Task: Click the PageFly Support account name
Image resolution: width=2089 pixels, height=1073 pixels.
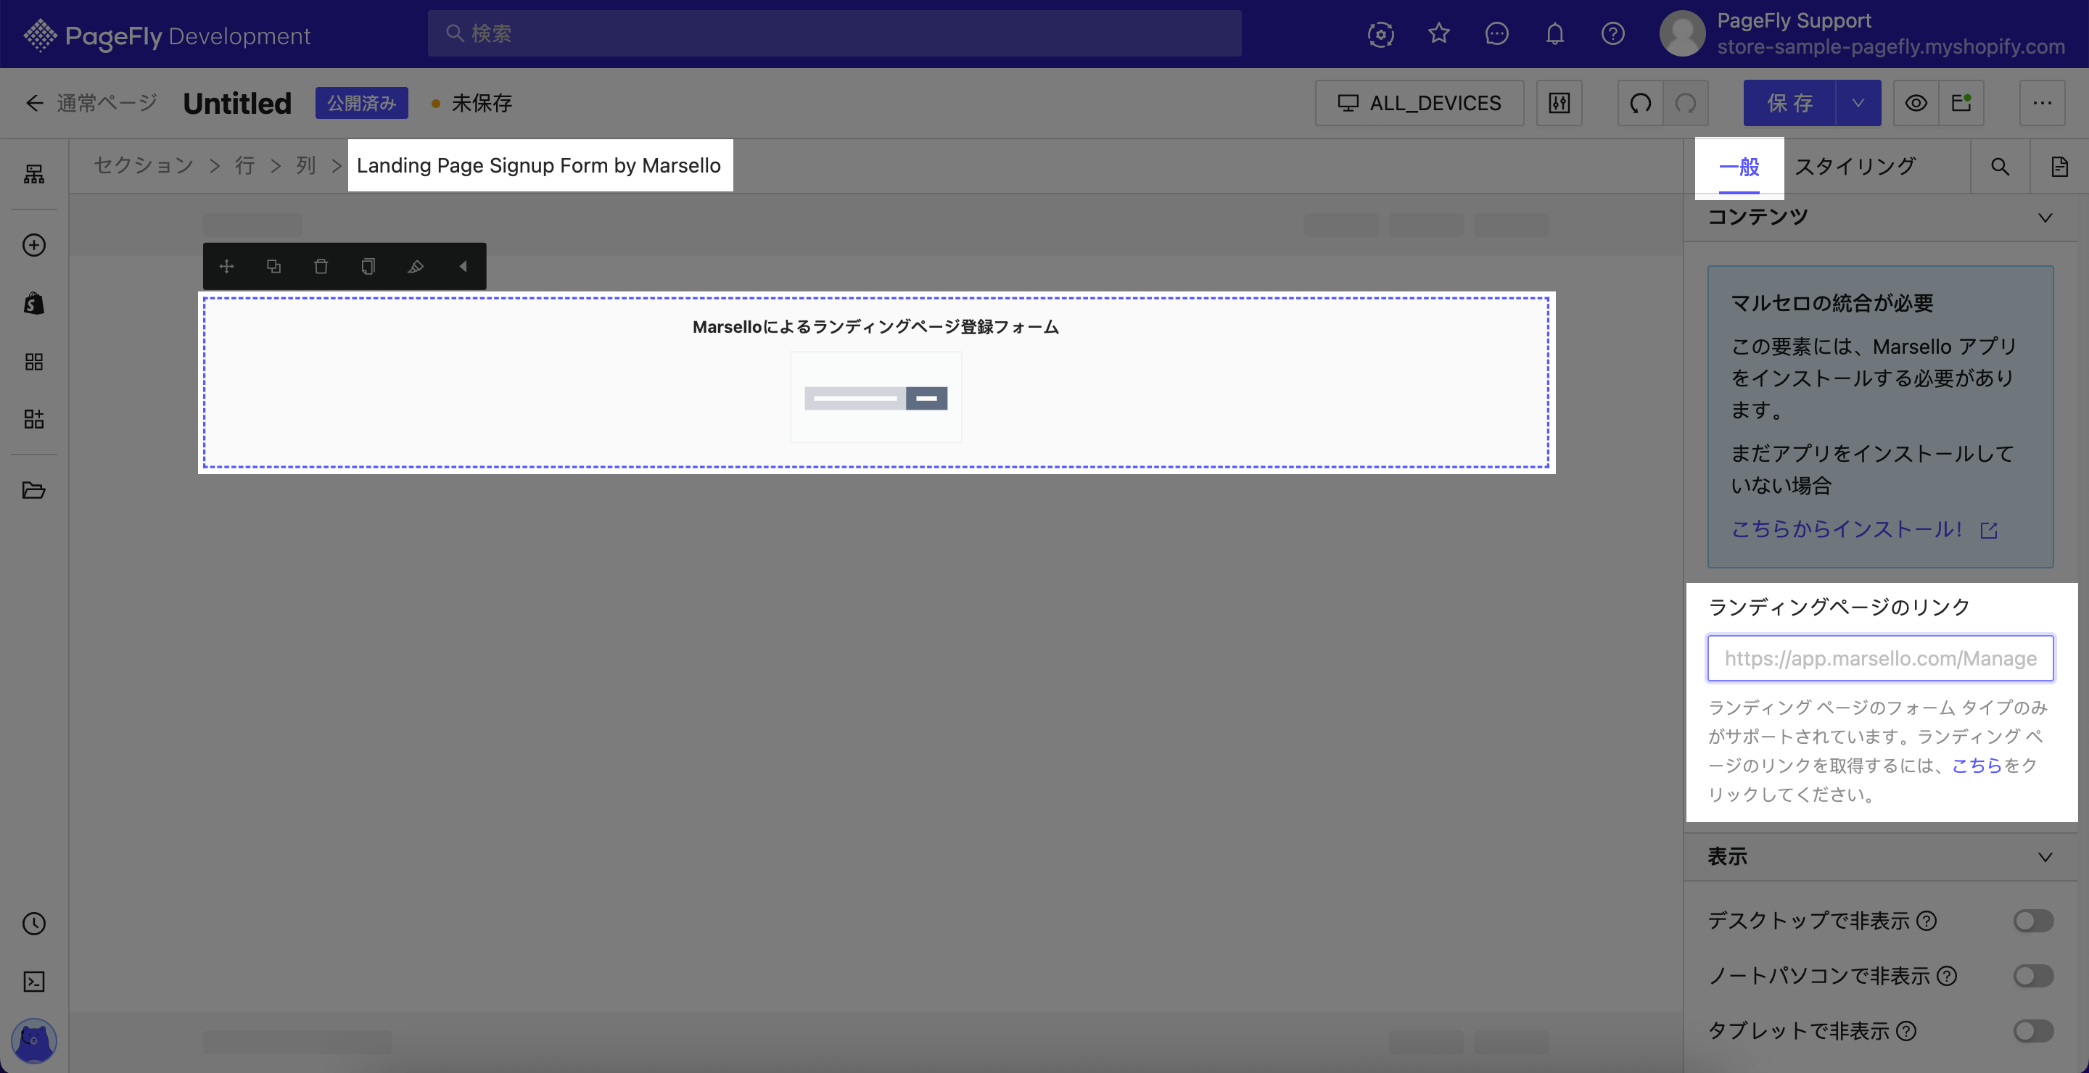Action: [x=1794, y=20]
